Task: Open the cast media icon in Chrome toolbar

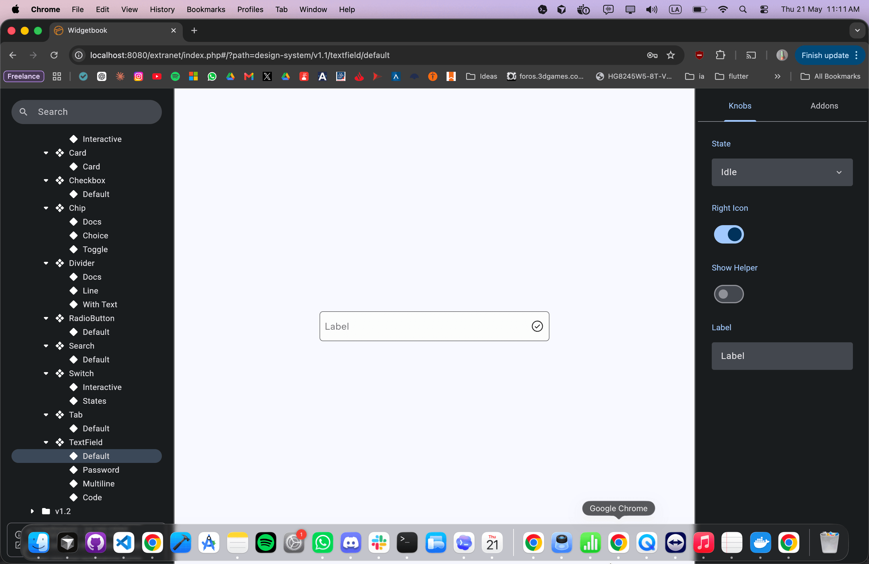Action: (751, 55)
